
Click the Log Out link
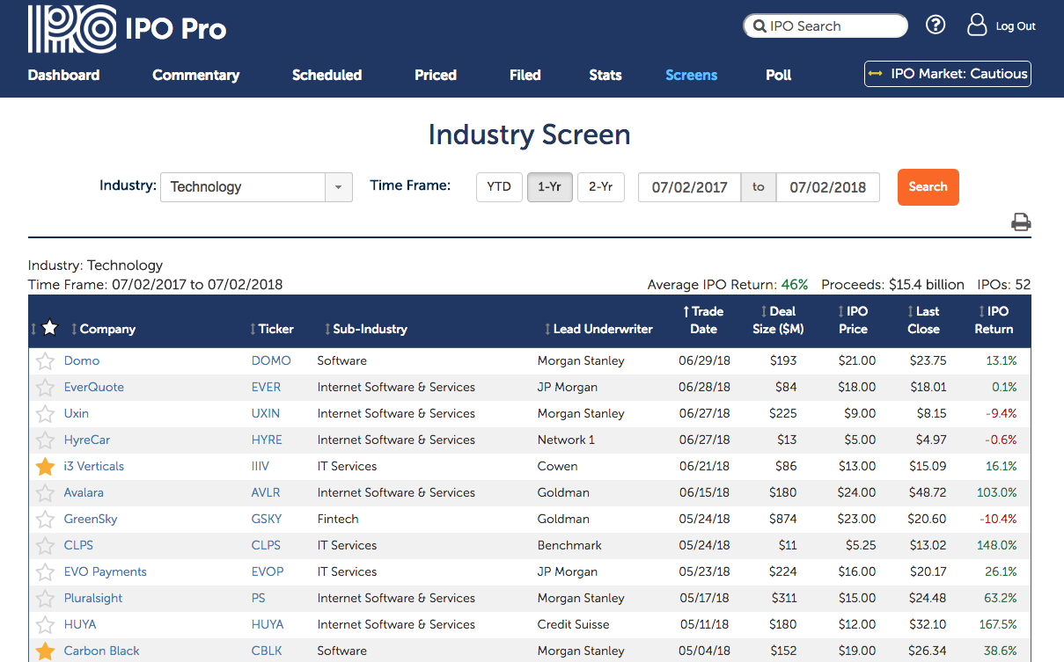tap(1016, 26)
